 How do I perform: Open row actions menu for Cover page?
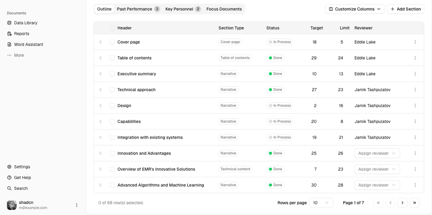415,42
